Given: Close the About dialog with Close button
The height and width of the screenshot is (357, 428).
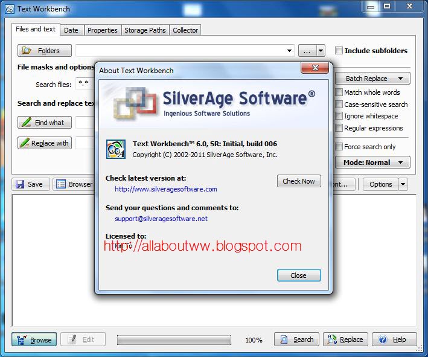Looking at the screenshot, I should 299,275.
